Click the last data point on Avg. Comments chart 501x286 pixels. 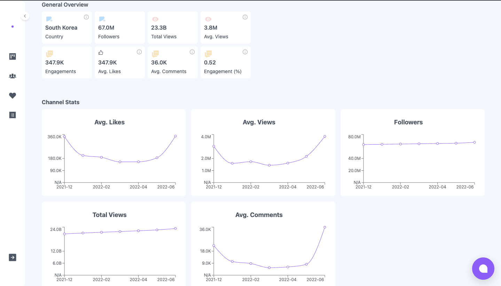coord(325,227)
